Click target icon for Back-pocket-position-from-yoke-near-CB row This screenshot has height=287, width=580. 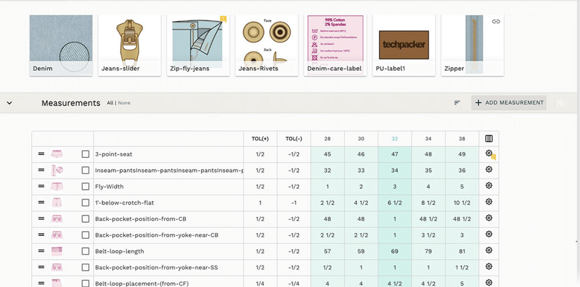click(489, 234)
